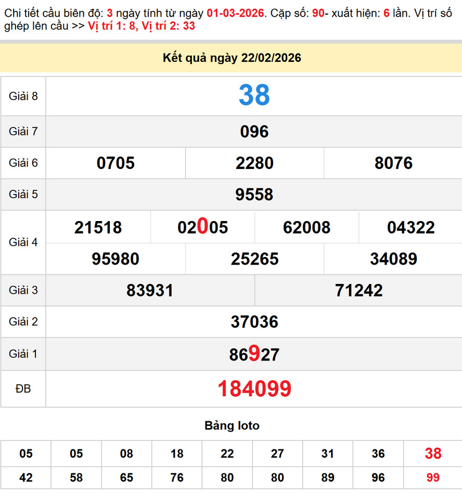
Task: Click the "Kết quả ngày 22/02/2026" header
Action: pyautogui.click(x=232, y=58)
